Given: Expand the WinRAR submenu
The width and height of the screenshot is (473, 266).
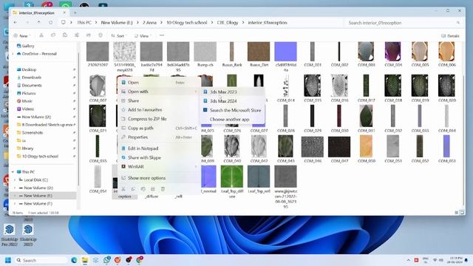Looking at the screenshot, I should (159, 166).
